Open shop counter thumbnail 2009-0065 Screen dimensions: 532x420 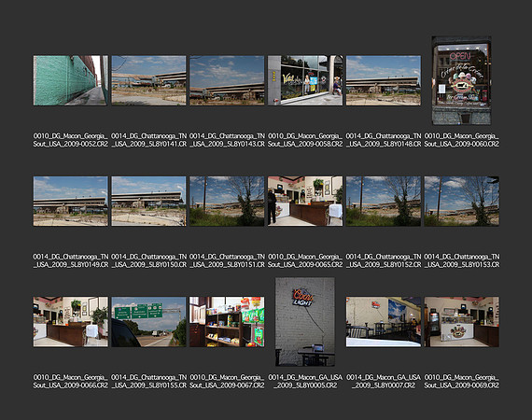[305, 202]
